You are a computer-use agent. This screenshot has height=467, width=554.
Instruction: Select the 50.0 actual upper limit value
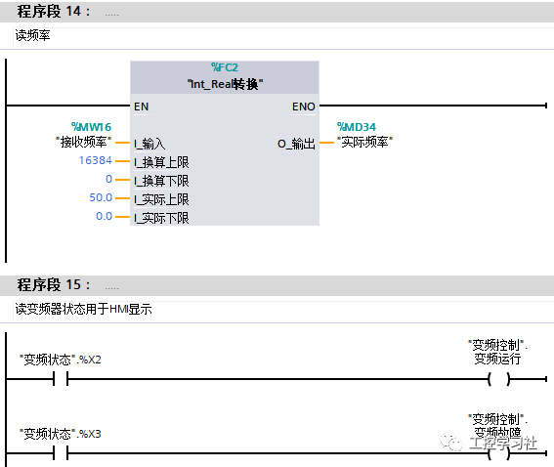click(x=101, y=197)
